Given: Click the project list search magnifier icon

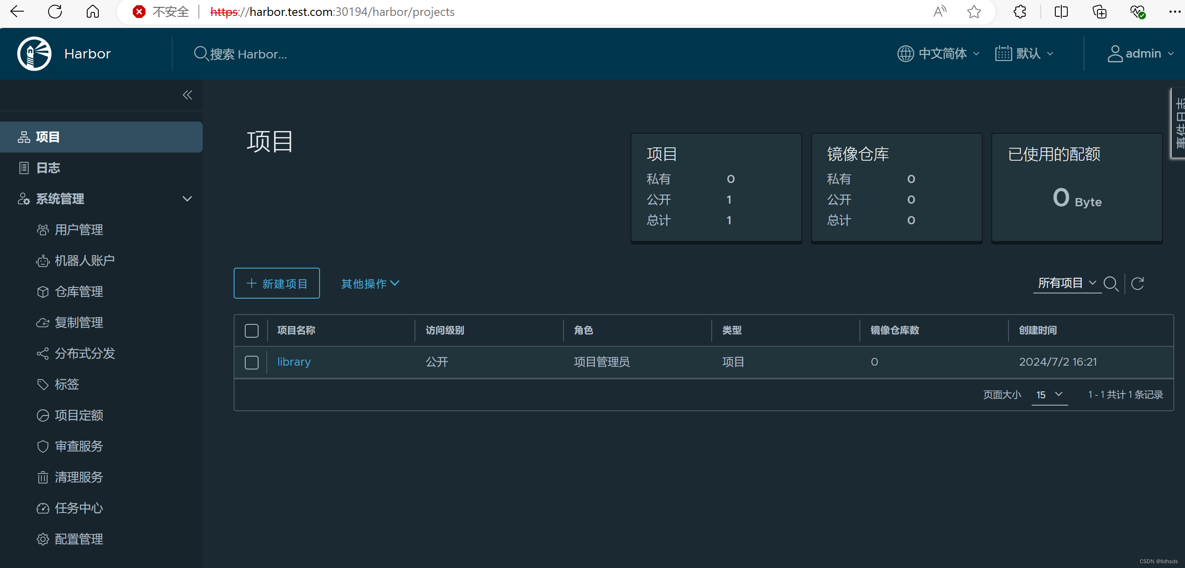Looking at the screenshot, I should [x=1111, y=284].
